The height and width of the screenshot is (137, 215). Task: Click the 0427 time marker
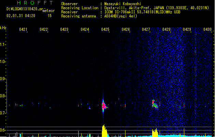click(x=146, y=29)
